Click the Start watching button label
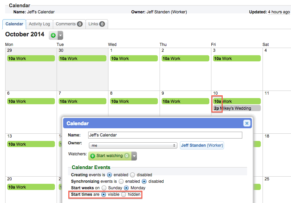The width and height of the screenshot is (291, 203). coord(109,156)
